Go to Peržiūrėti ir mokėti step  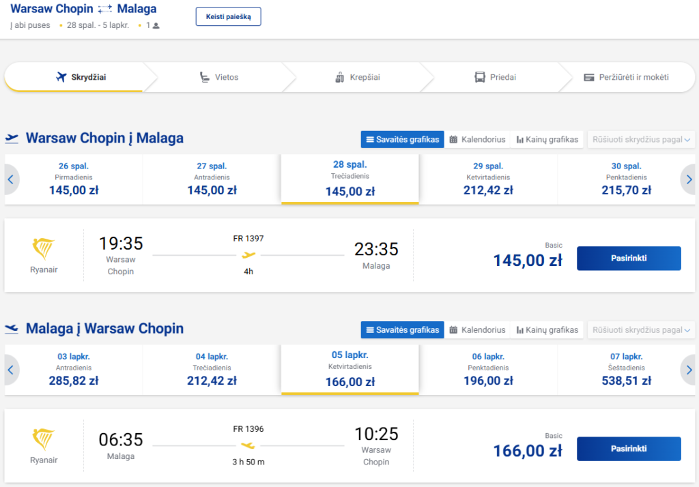[627, 77]
